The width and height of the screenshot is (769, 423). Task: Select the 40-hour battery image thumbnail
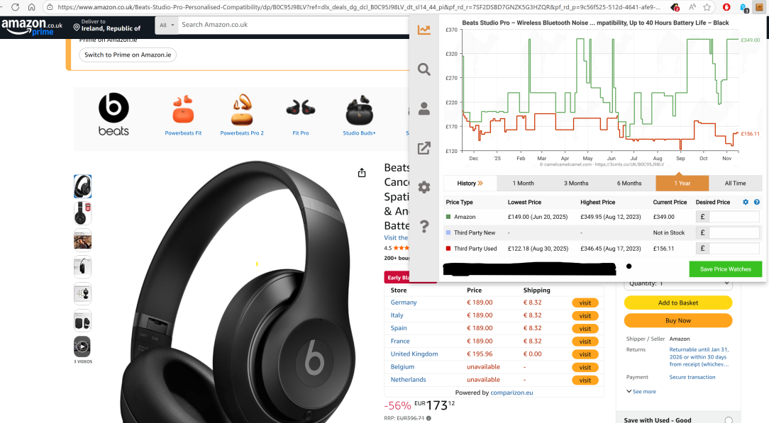tap(82, 294)
